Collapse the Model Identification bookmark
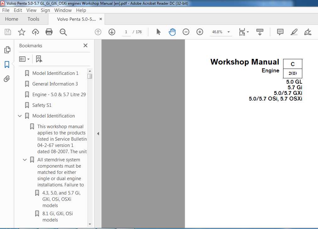This screenshot has height=229, width=318. coord(20,116)
